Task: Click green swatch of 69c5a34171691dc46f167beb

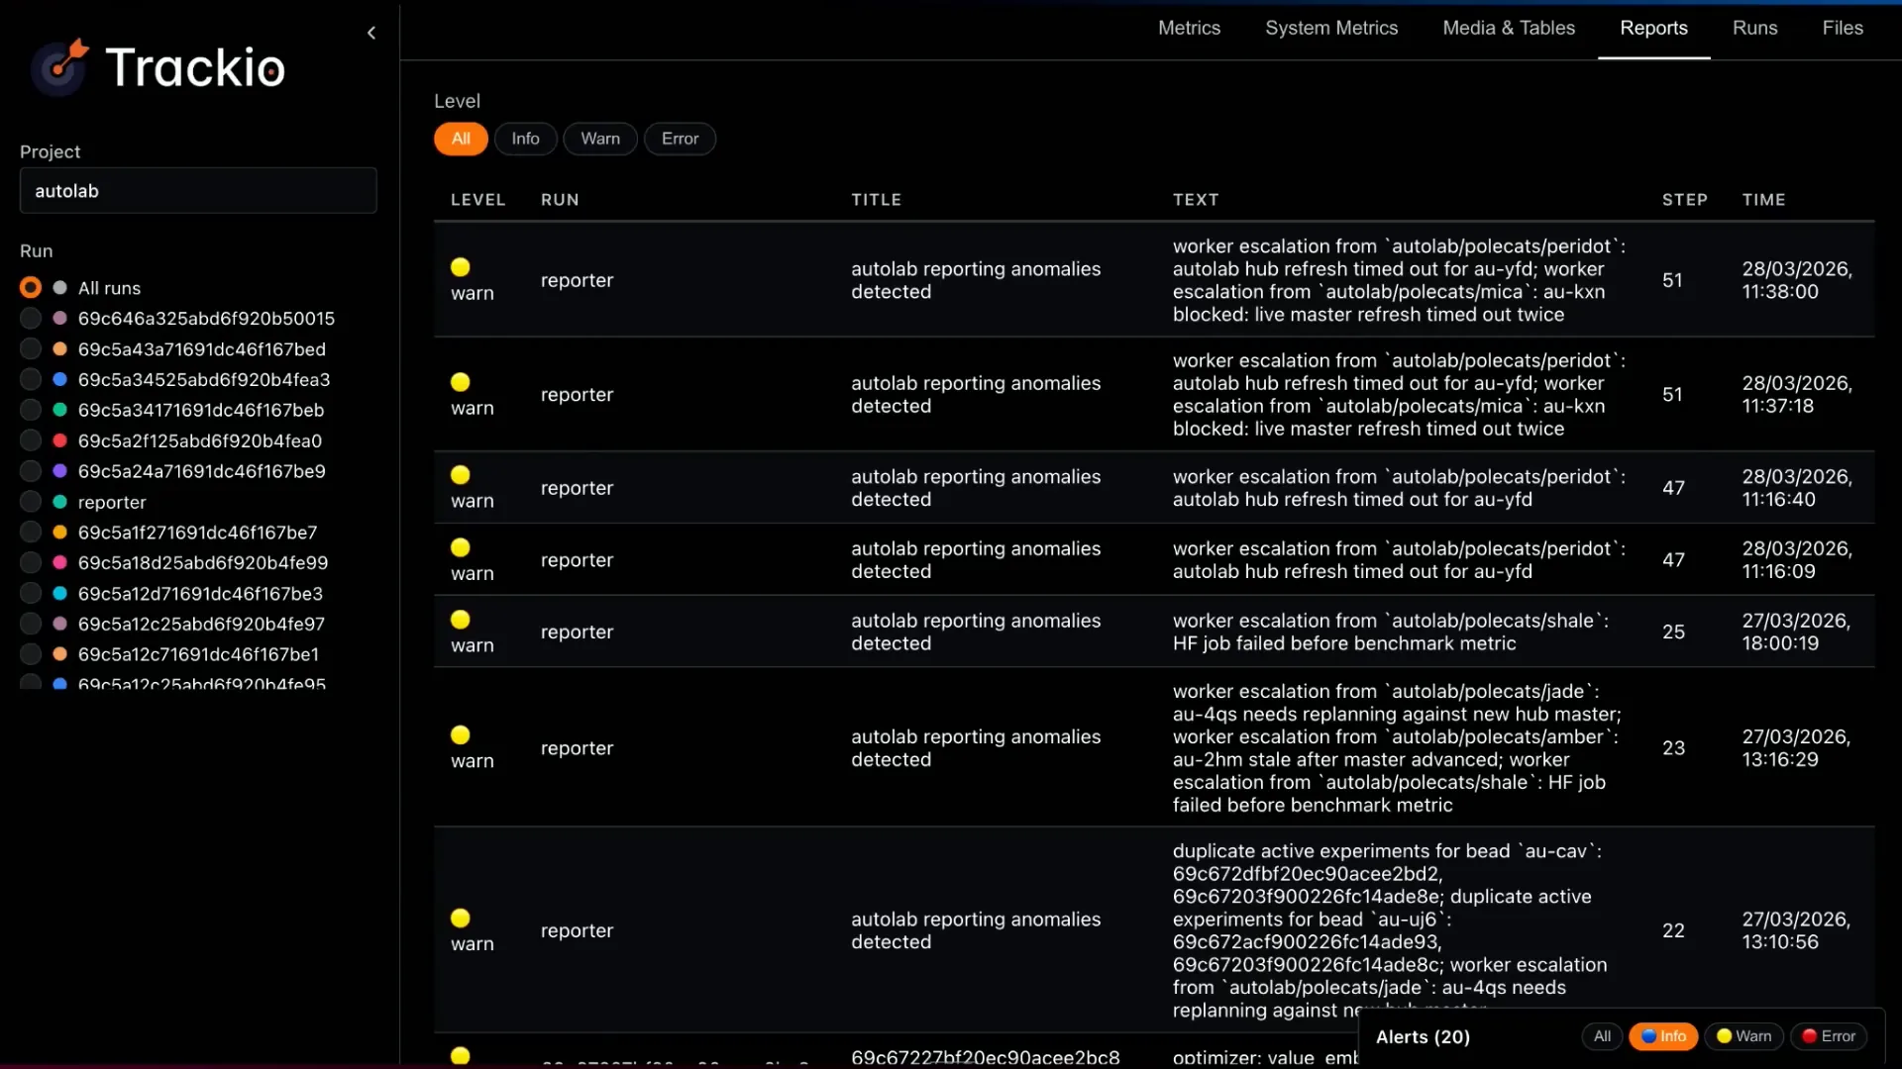Action: pyautogui.click(x=59, y=410)
